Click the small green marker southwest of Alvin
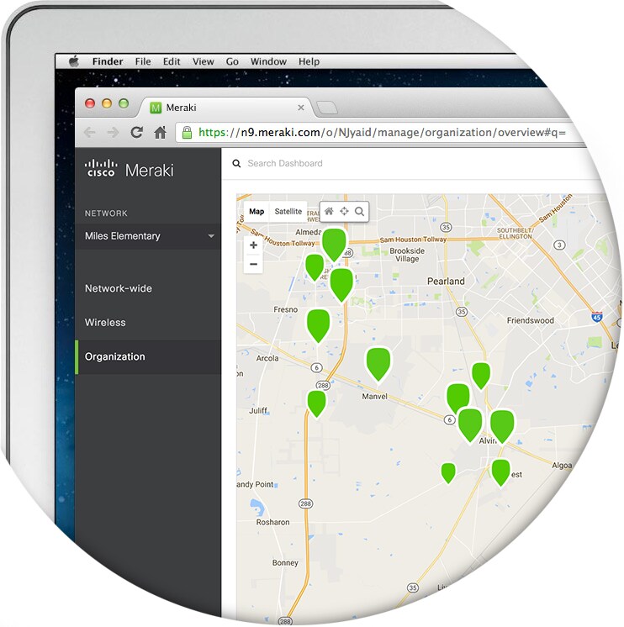The height and width of the screenshot is (627, 624). click(448, 472)
